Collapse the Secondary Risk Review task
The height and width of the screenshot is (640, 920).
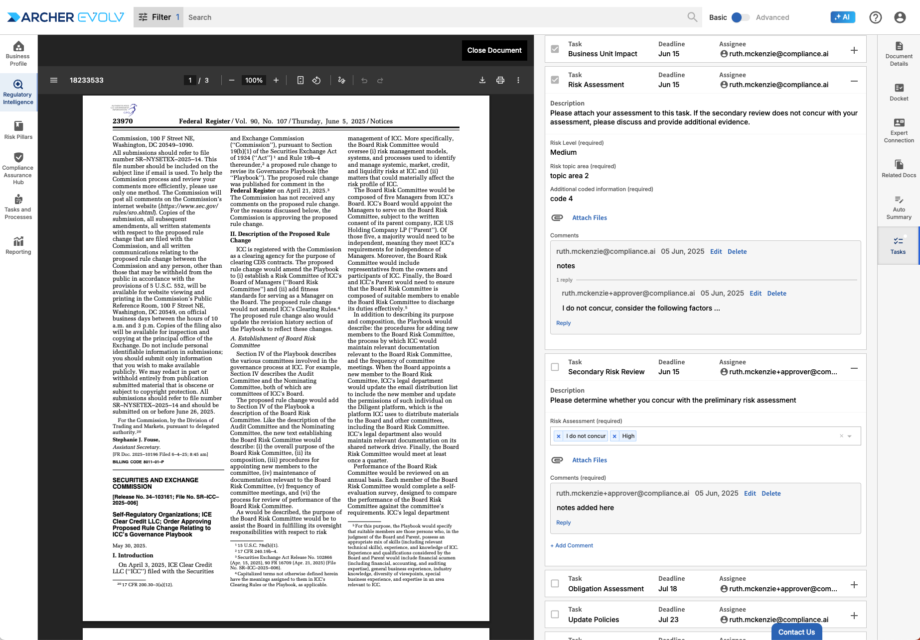pos(854,368)
